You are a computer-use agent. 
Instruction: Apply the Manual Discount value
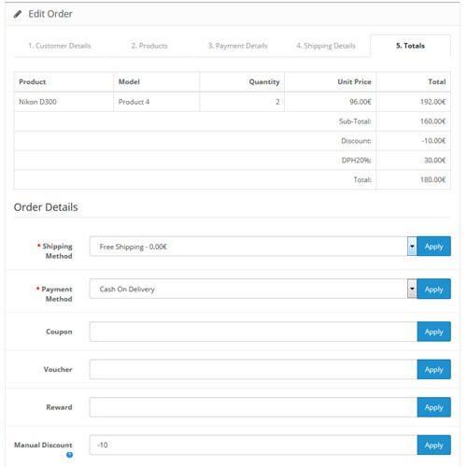(x=433, y=446)
